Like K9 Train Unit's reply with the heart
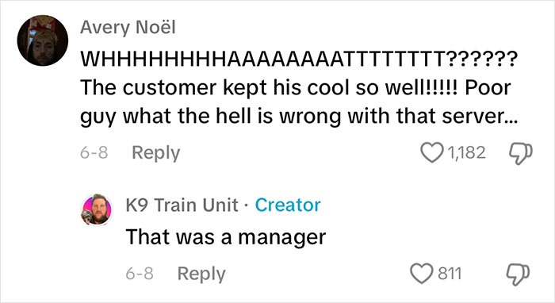 click(x=422, y=274)
